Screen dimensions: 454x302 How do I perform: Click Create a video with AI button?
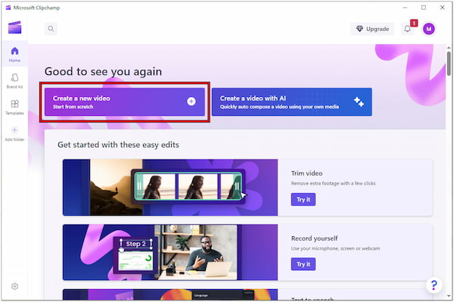[292, 102]
